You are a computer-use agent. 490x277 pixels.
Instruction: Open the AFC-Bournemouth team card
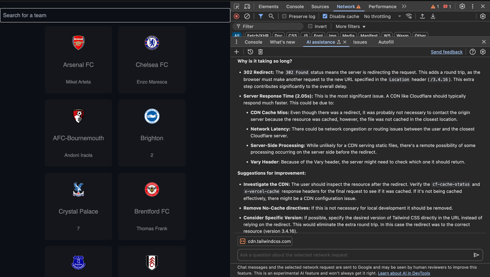(78, 133)
